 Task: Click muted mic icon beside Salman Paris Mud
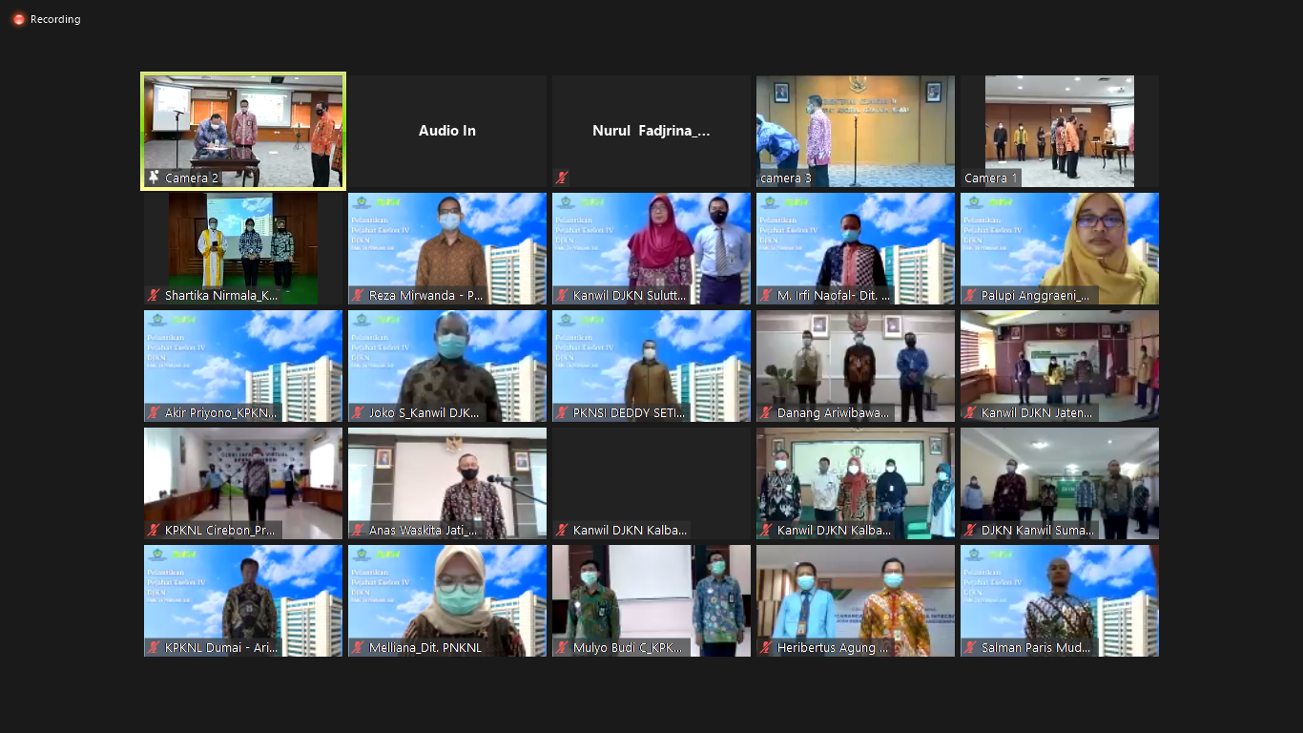pyautogui.click(x=970, y=648)
